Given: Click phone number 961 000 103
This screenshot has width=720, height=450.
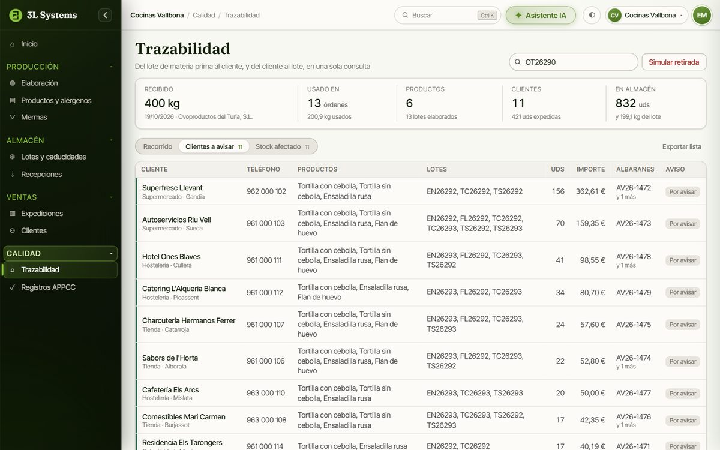Looking at the screenshot, I should point(266,223).
